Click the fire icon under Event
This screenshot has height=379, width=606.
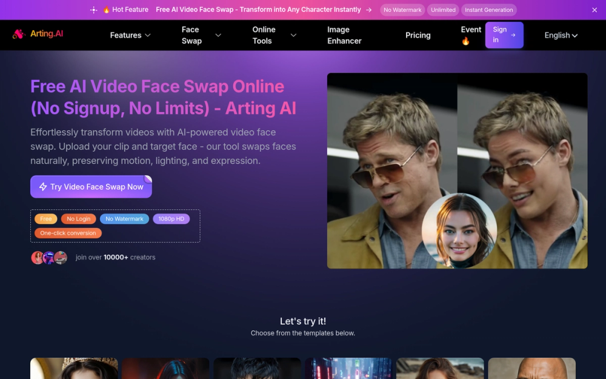[x=465, y=41]
